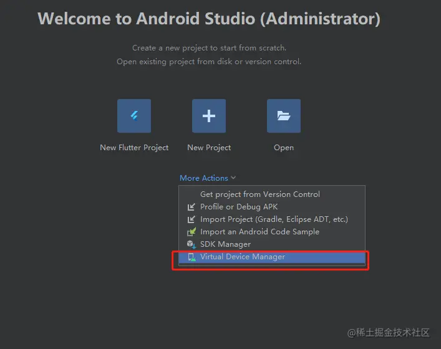
Task: Click the New Project label
Action: click(x=209, y=148)
